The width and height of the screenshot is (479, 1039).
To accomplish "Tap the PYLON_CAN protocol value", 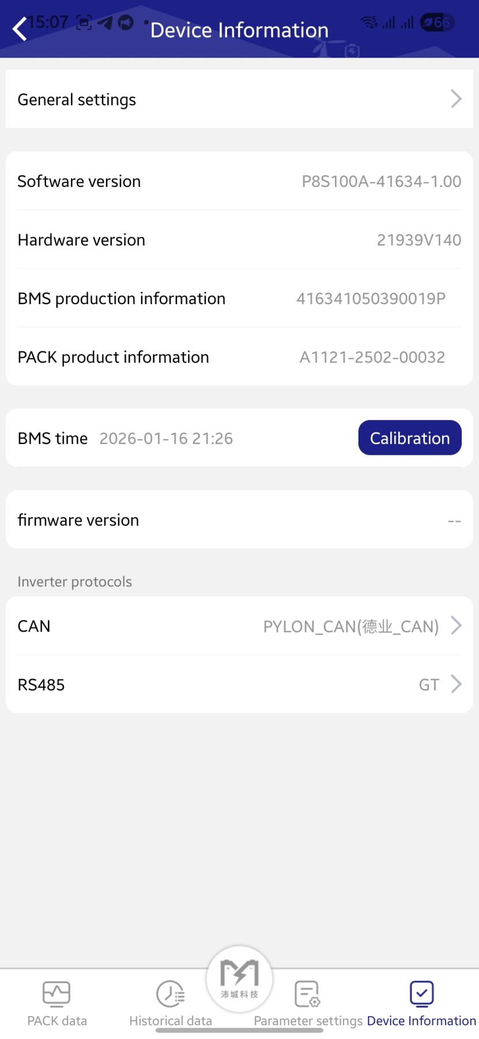I will (350, 626).
